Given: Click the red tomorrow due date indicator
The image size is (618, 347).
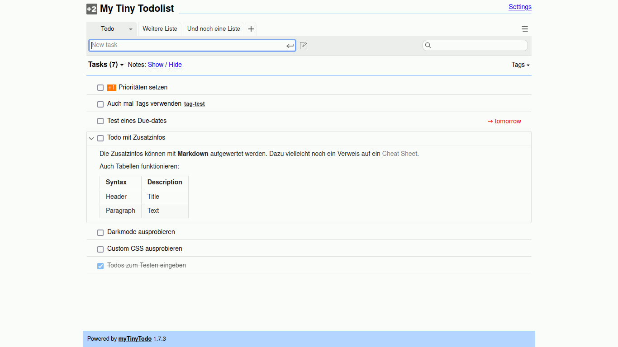Looking at the screenshot, I should (504, 121).
